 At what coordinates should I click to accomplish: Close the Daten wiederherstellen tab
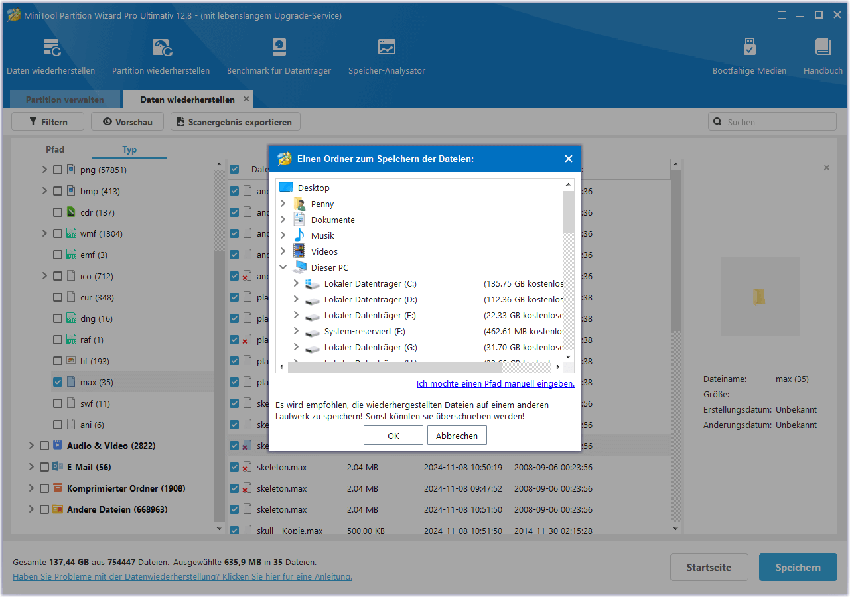[x=246, y=99]
